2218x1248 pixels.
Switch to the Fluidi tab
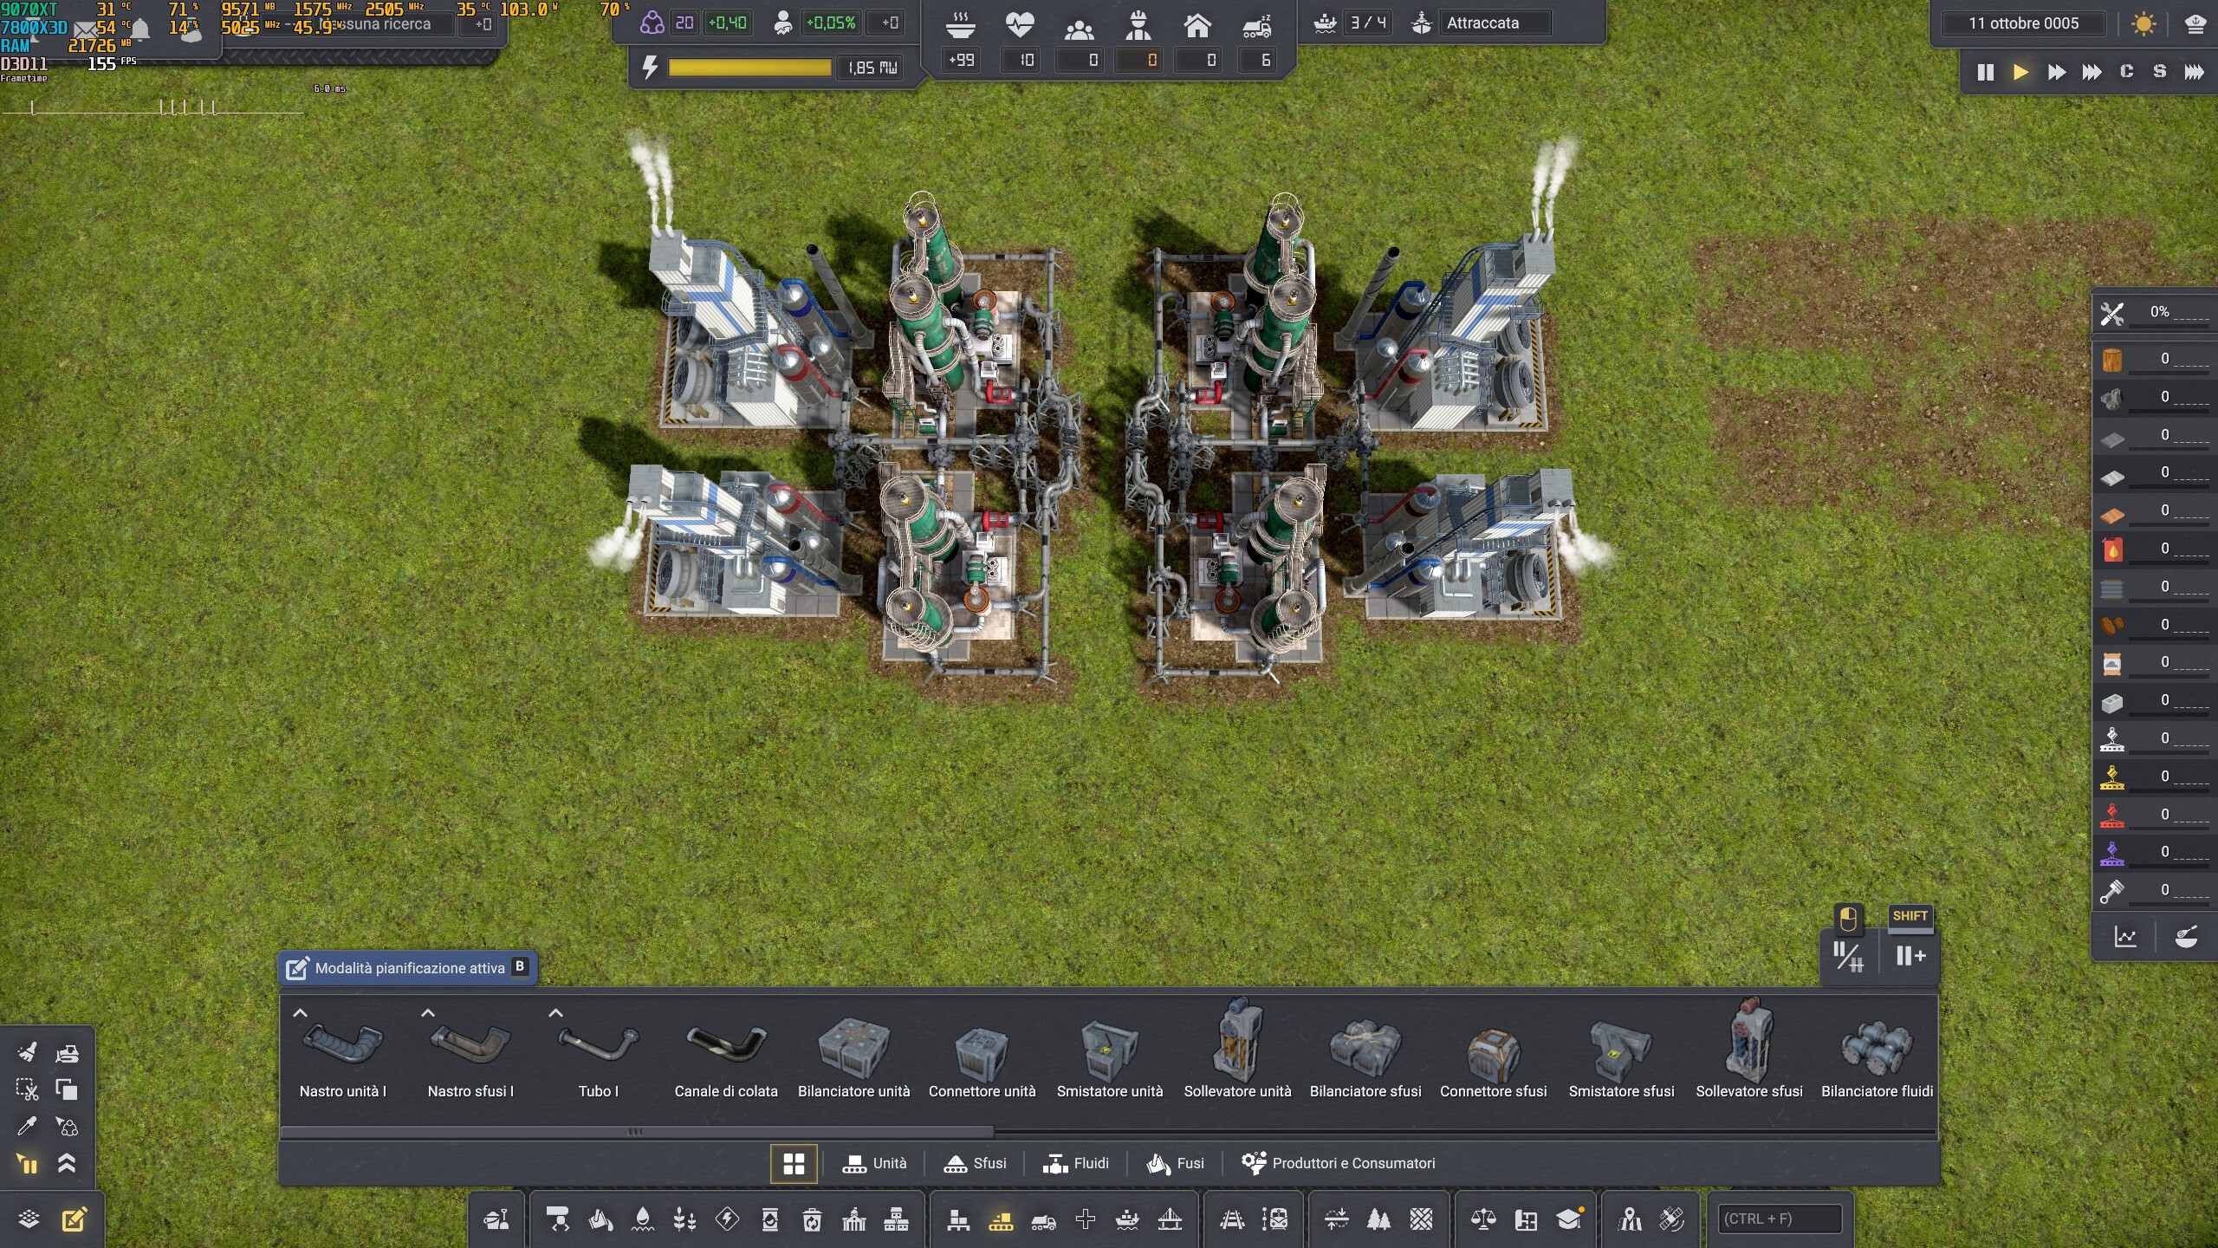1075,1164
